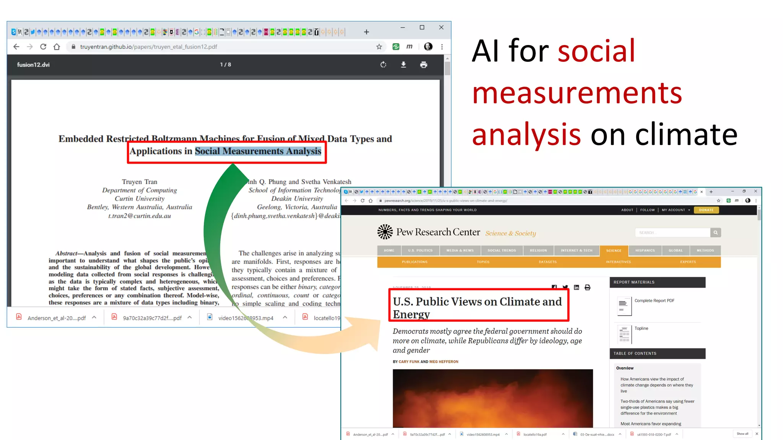Screen dimensions: 783x440
Task: Open the HOME tab on Pew site
Action: 389,251
